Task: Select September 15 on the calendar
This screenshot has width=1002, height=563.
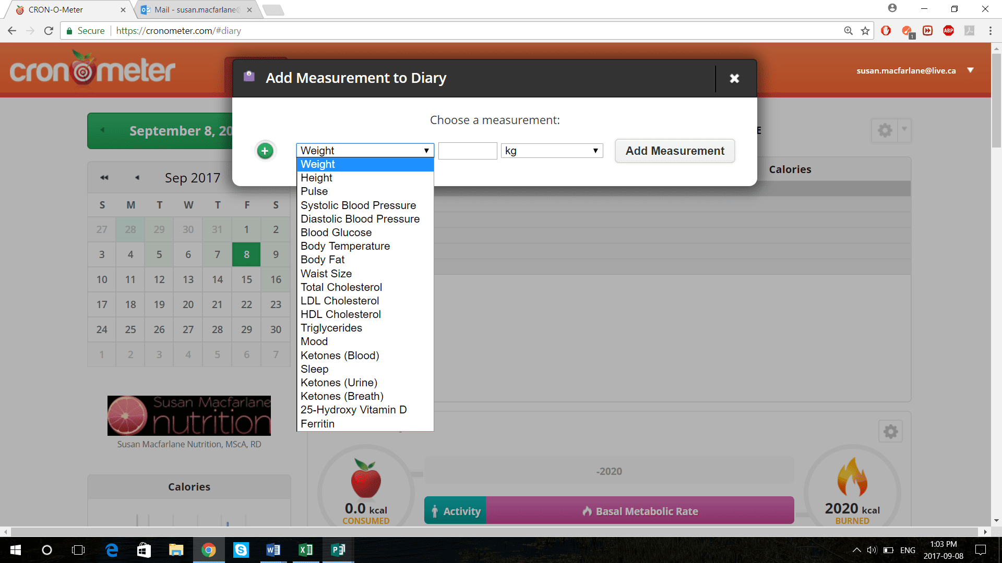Action: [x=246, y=279]
